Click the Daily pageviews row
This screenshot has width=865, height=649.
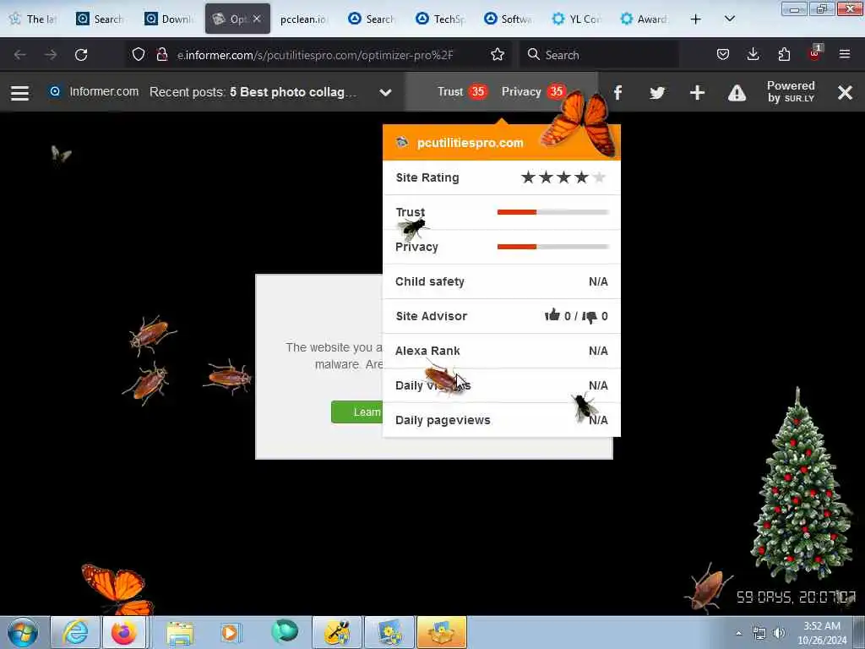pyautogui.click(x=502, y=420)
